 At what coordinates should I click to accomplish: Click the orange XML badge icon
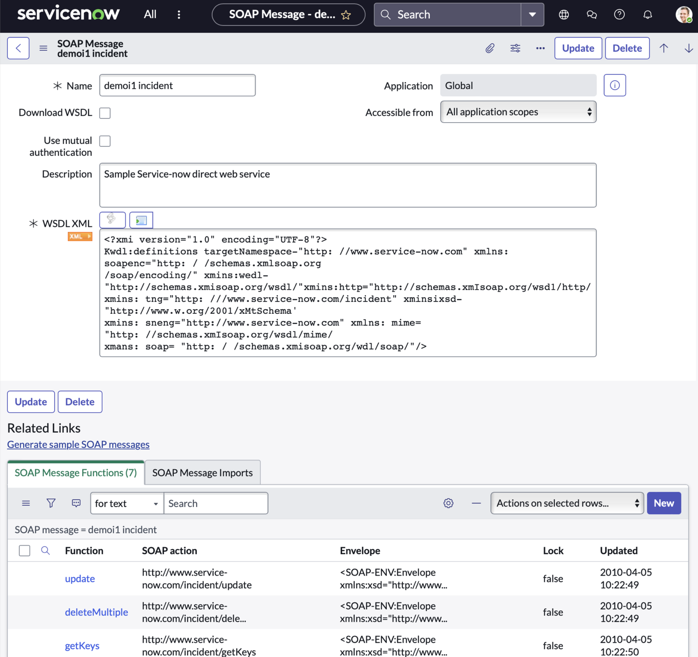coord(80,236)
